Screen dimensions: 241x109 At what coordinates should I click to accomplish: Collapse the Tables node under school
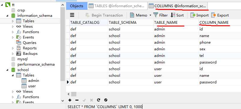pos(13,75)
